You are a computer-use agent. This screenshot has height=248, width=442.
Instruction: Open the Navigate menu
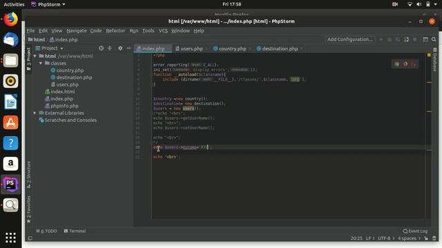77,30
